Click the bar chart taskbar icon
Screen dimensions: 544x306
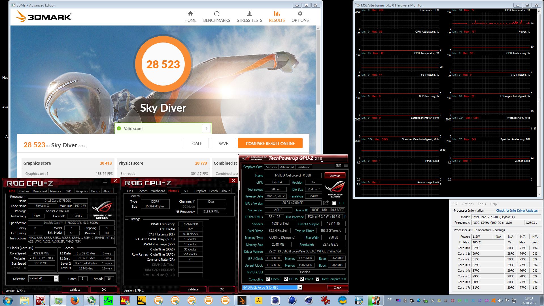[x=359, y=300]
